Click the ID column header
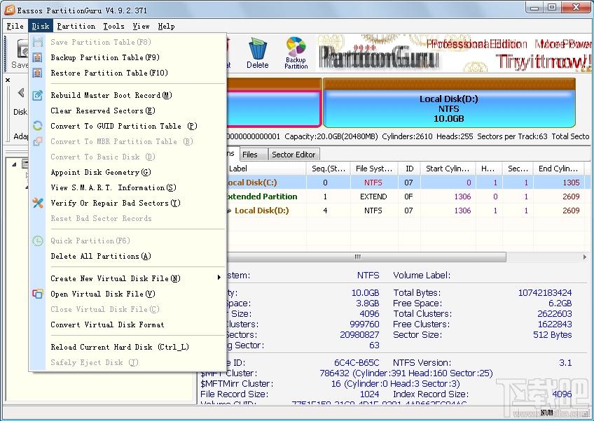 pos(409,169)
